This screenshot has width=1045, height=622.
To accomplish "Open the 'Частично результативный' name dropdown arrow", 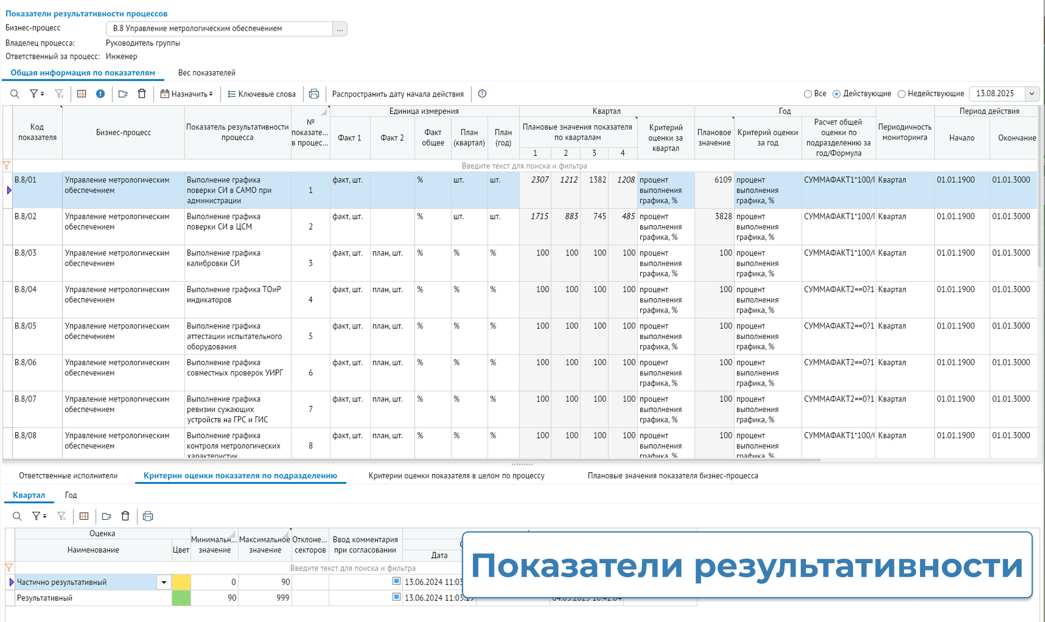I will [164, 582].
